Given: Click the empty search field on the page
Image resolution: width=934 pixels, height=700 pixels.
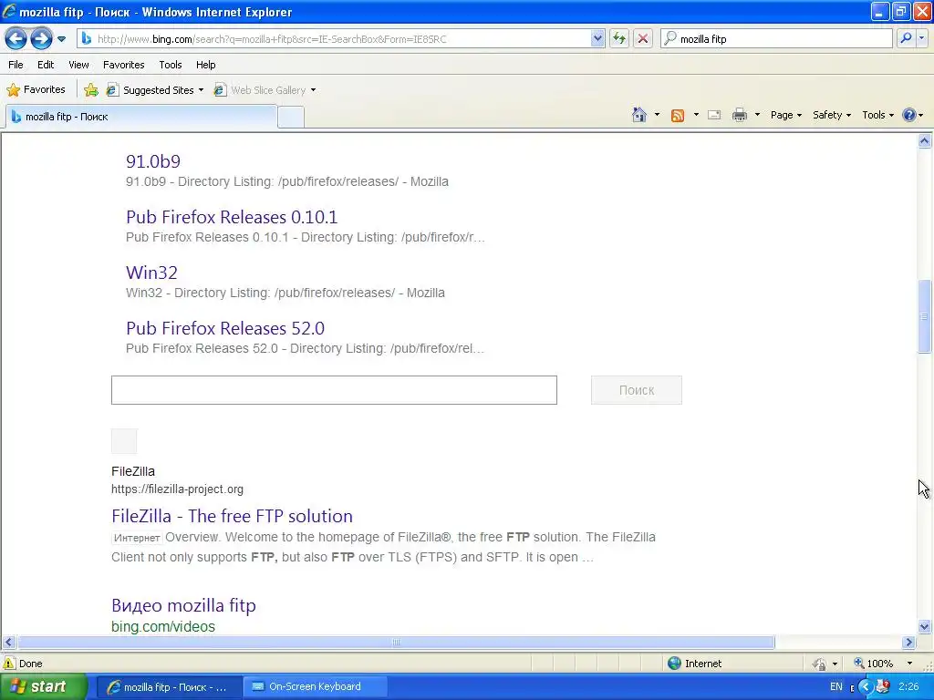Looking at the screenshot, I should 334,390.
